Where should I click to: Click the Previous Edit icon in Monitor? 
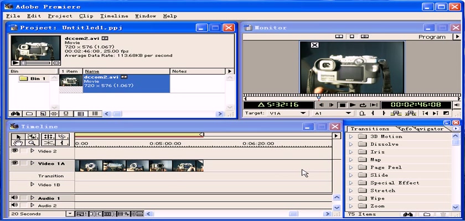coord(425,113)
